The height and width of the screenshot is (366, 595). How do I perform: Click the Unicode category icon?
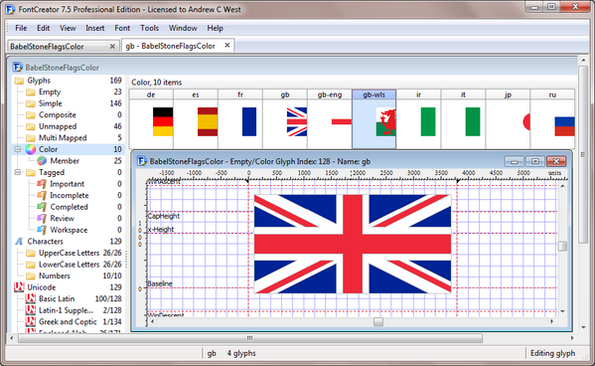pos(19,287)
